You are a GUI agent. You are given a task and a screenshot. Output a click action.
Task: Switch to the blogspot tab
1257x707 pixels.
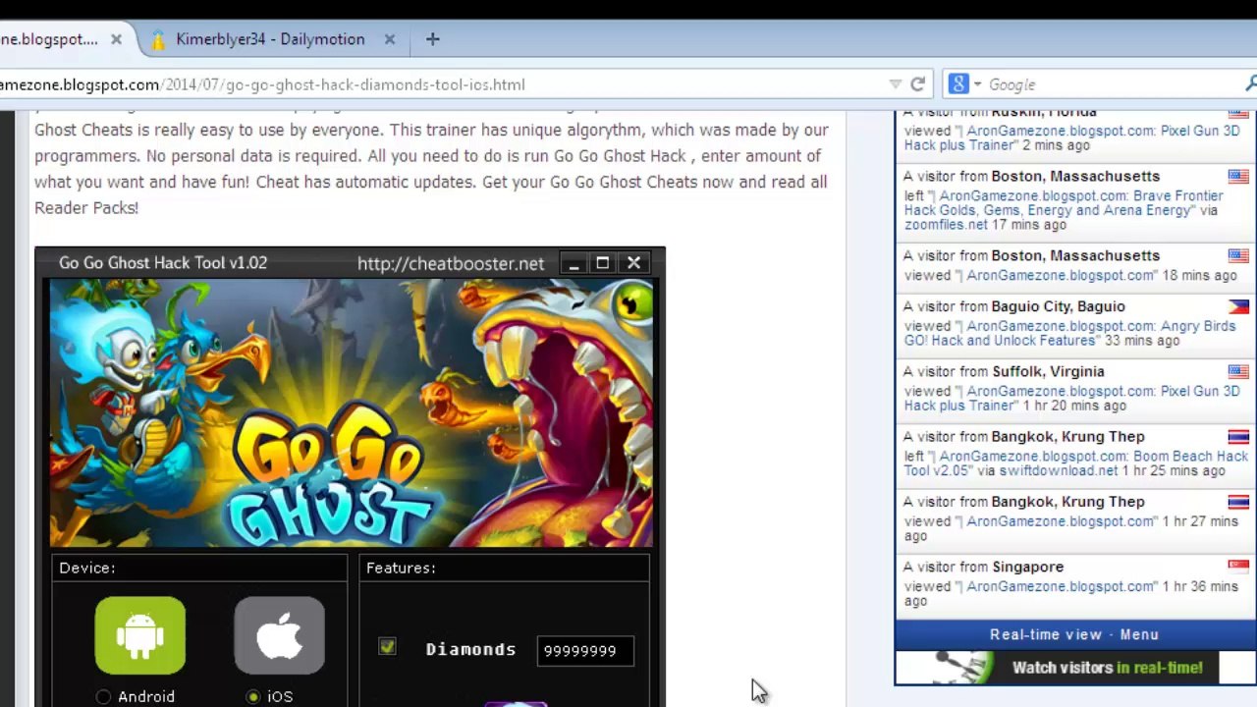pos(49,39)
